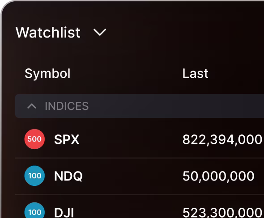Click the blue 100 DJI icon
This screenshot has width=264, height=218.
point(34,211)
